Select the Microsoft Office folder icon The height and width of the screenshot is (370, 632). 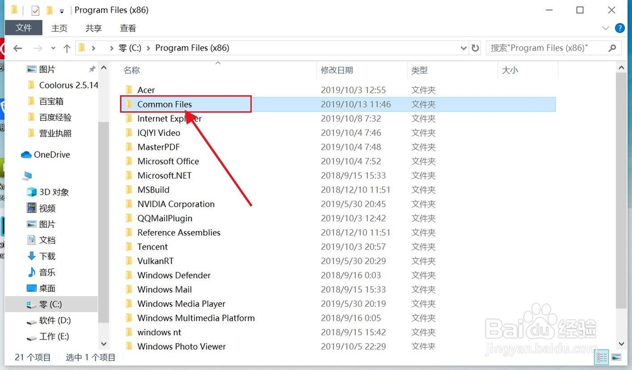129,161
